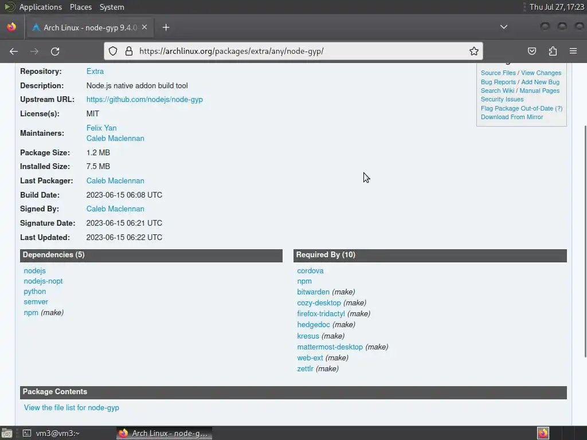Save page to Pocket
Viewport: 587px width, 440px height.
coord(531,51)
